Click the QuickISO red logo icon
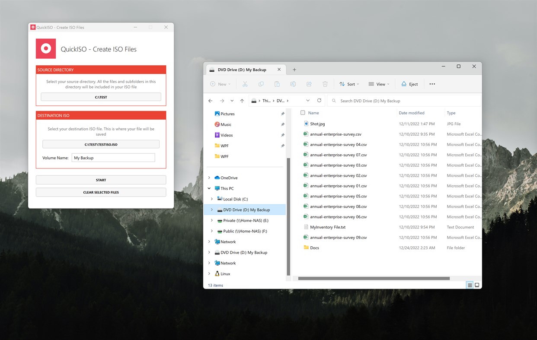The image size is (537, 340). [46, 49]
